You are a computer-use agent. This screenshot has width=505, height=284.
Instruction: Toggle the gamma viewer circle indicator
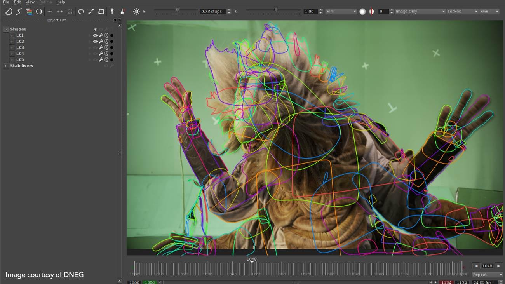tap(362, 11)
